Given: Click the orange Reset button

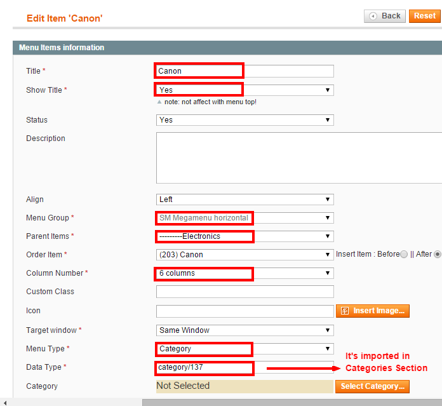Looking at the screenshot, I should tap(425, 16).
